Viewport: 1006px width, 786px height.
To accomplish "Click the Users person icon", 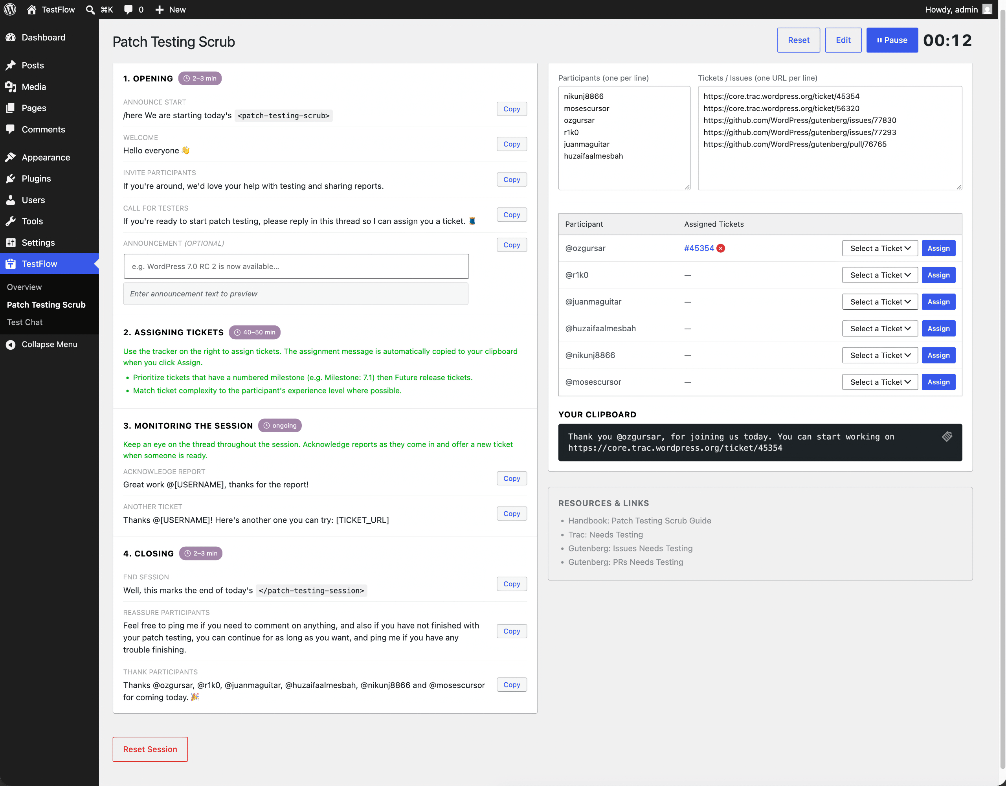I will (x=11, y=200).
